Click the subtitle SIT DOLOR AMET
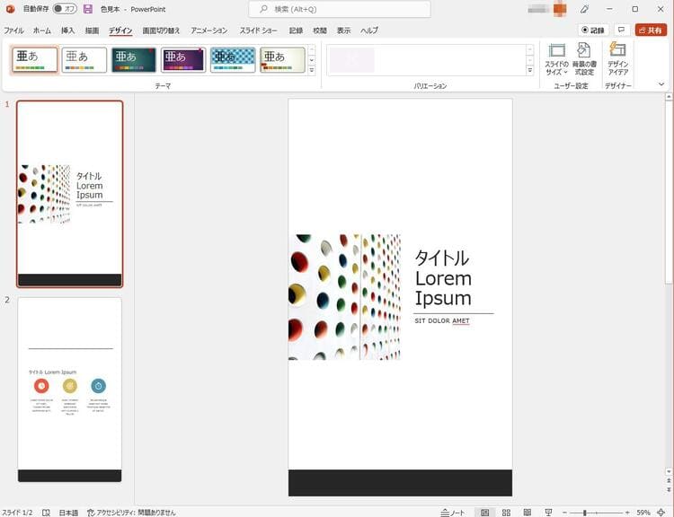Viewport: 674px width, 517px height. click(442, 320)
